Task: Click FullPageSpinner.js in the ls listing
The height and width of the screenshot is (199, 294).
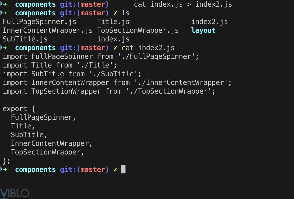Action: (39, 22)
